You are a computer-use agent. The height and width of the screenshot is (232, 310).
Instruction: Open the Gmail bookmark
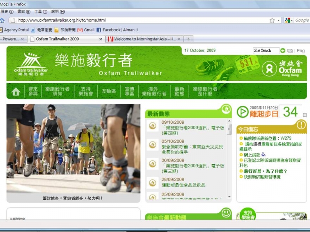coord(86,30)
